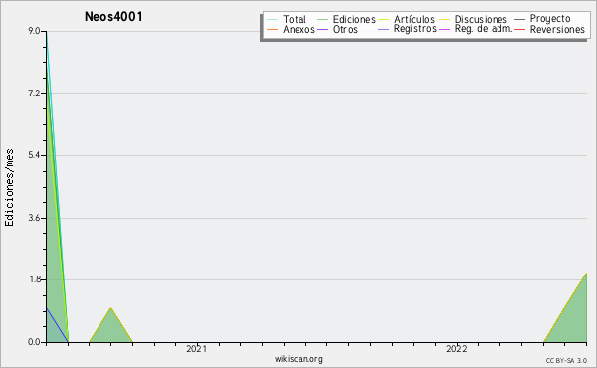Click the 2021 x-axis label
Viewport: 597px width, 368px height.
tap(196, 349)
